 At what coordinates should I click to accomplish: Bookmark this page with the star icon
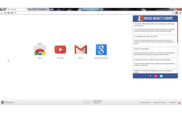tap(173, 13)
